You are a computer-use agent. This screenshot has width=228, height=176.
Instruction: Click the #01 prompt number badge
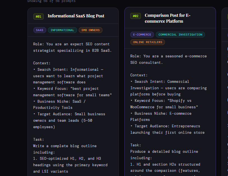[x=38, y=17]
